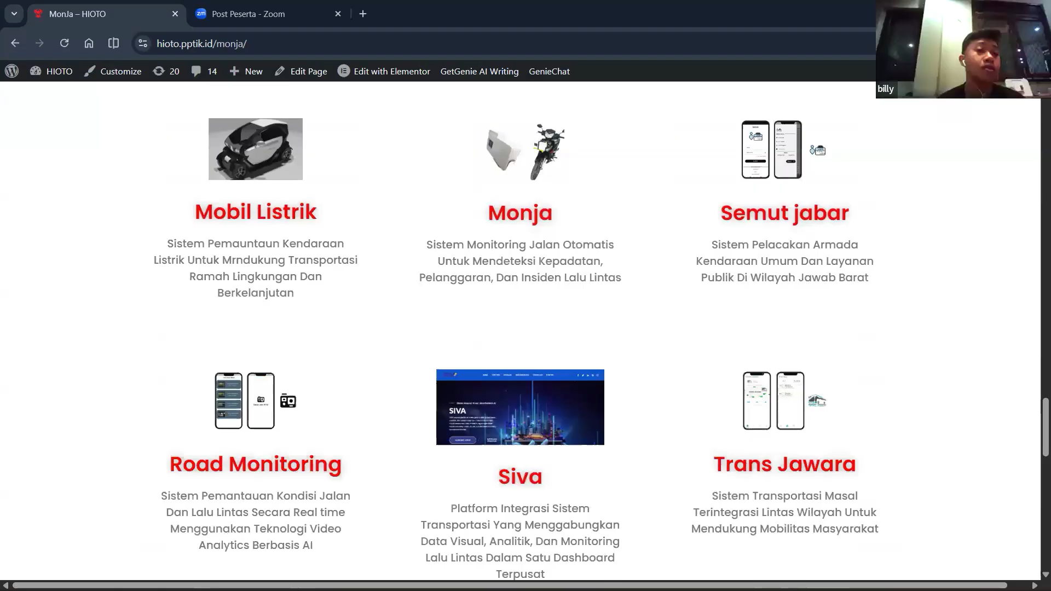Open the split screen sidebar icon
This screenshot has width=1051, height=591.
click(113, 43)
